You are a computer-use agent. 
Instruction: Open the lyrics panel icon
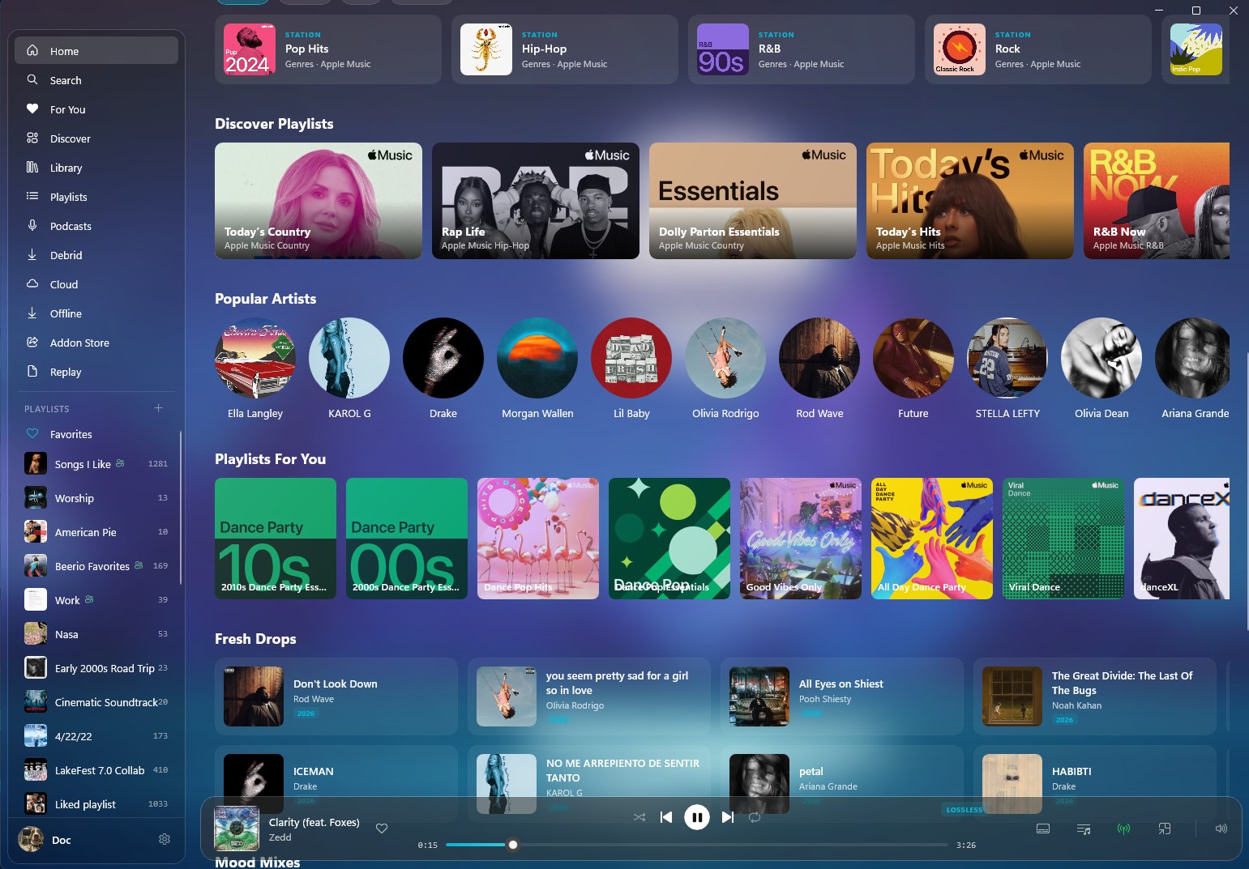[1043, 829]
